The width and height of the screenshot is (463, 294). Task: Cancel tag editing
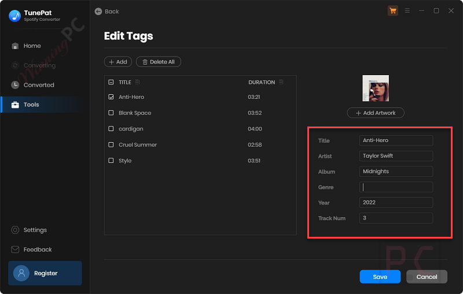click(427, 277)
